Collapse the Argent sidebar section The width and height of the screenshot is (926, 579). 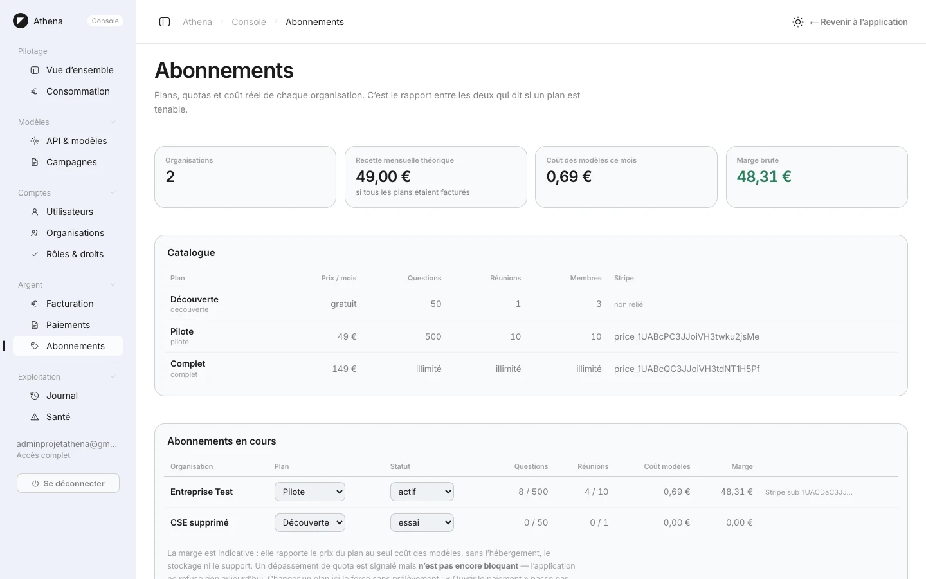(x=113, y=285)
